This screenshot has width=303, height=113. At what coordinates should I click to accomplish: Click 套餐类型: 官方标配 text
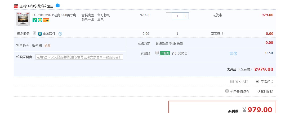96,15
